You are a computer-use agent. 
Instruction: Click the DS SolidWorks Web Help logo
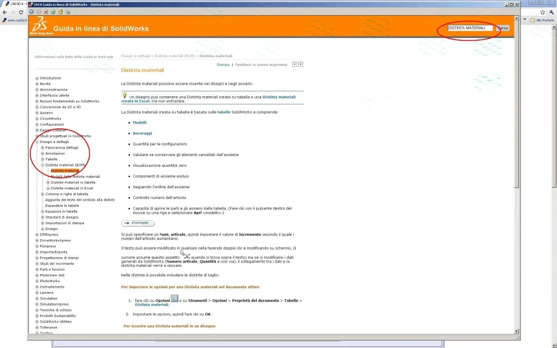coord(40,25)
